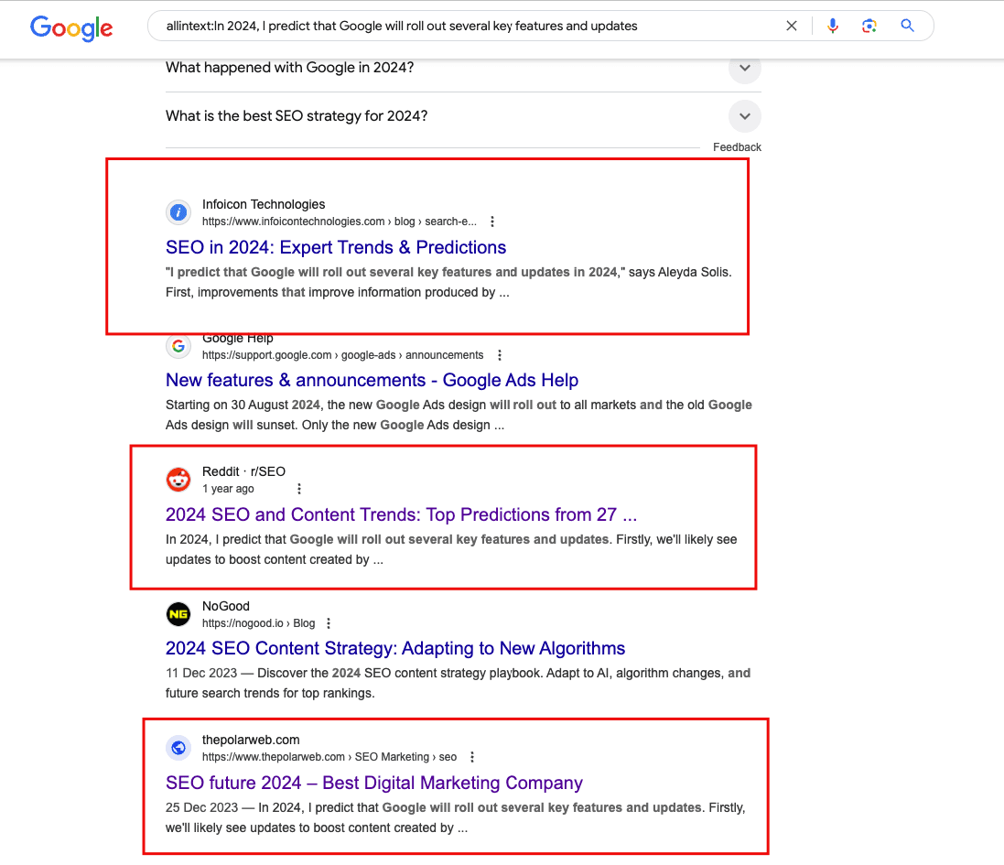Start voice search with microphone icon
1004x865 pixels.
(832, 26)
